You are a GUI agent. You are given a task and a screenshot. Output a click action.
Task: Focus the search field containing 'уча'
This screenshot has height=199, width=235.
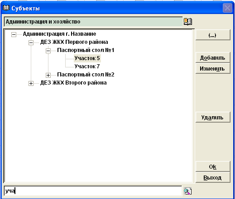[93, 191]
